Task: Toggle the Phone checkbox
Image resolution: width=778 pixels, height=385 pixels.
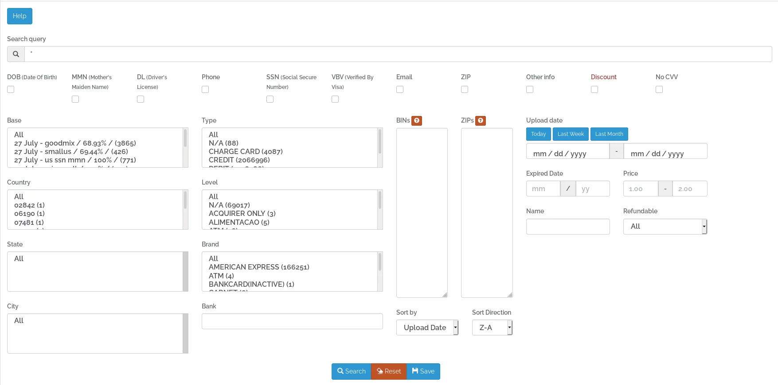Action: [205, 89]
